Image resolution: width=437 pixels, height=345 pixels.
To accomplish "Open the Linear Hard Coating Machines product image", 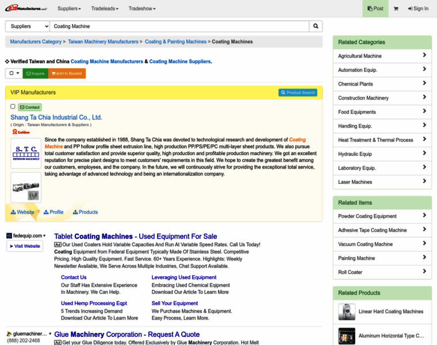I will tap(347, 312).
